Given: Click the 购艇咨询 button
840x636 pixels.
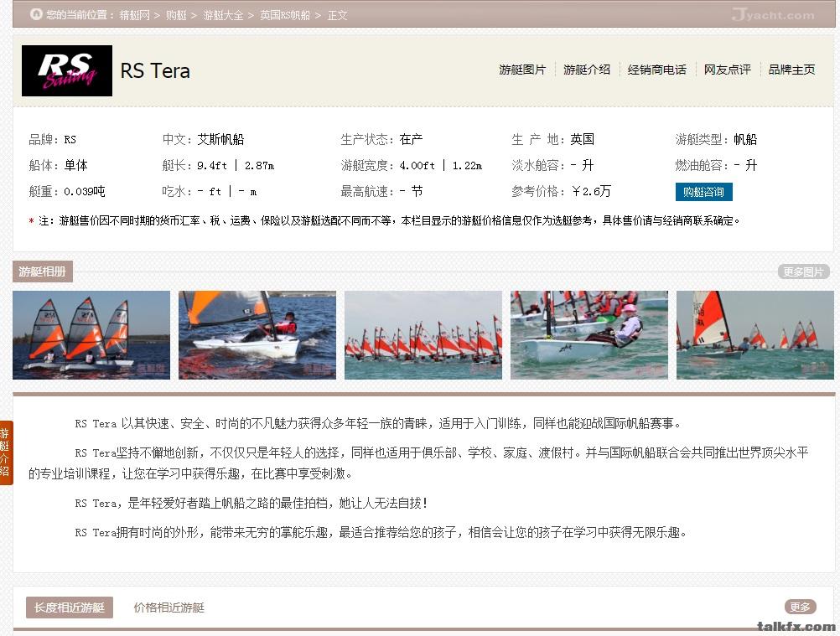Looking at the screenshot, I should 704,192.
